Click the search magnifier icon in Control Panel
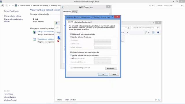 pos(182,5)
